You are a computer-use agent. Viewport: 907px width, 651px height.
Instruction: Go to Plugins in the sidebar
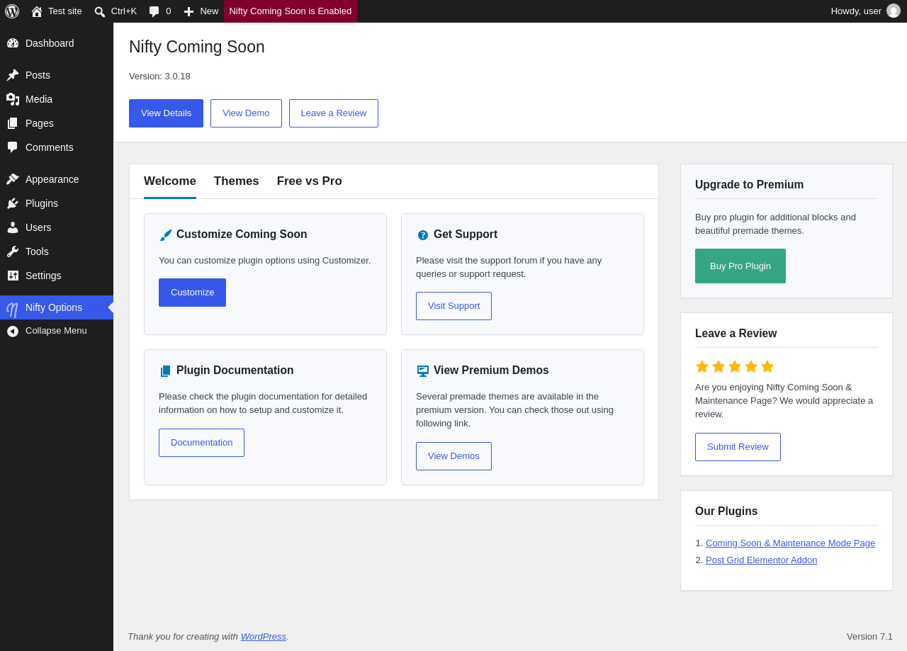(57, 203)
